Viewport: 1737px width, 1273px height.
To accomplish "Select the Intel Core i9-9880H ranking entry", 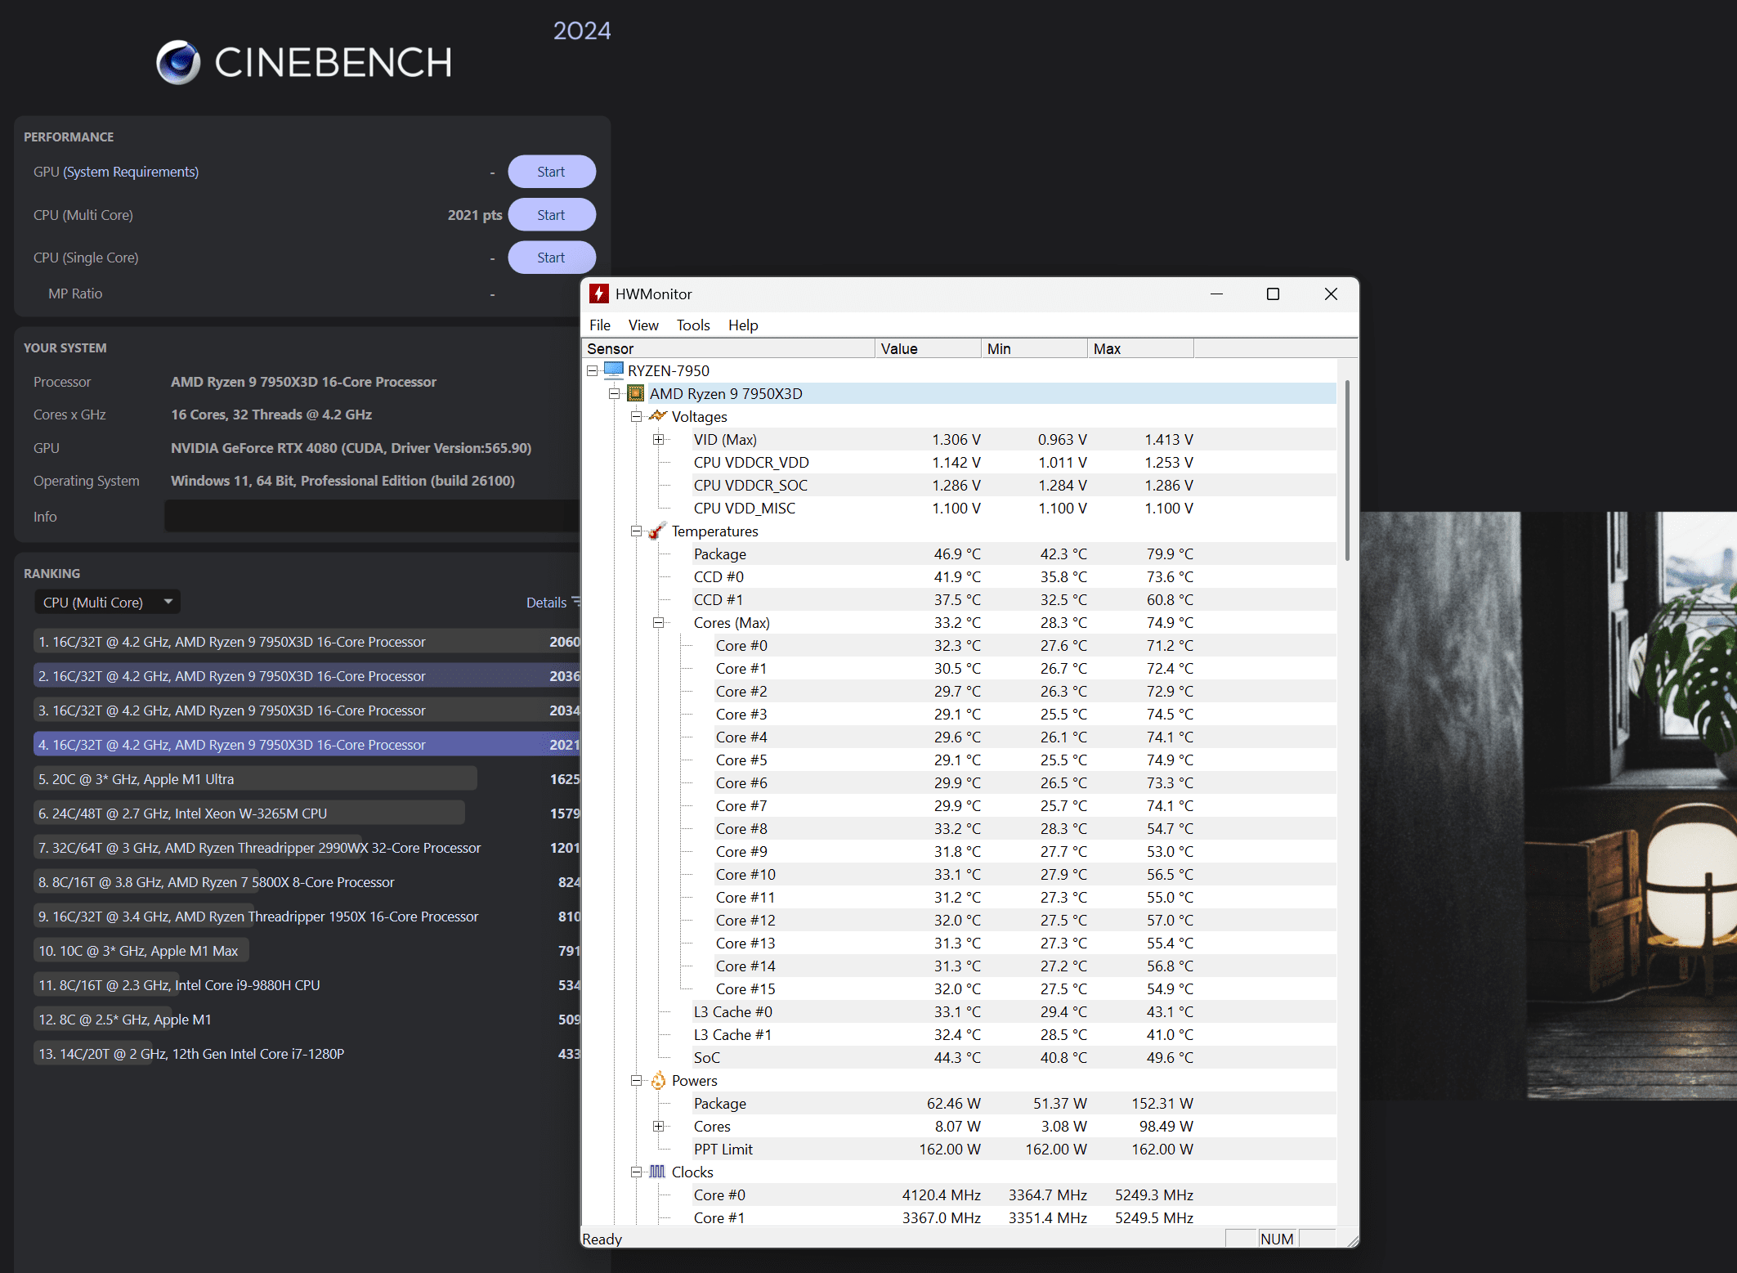I will coord(307,985).
